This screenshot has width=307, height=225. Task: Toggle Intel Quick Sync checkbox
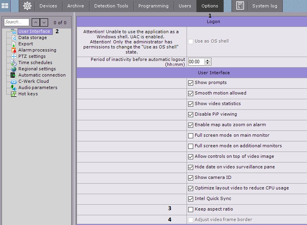pos(191,199)
